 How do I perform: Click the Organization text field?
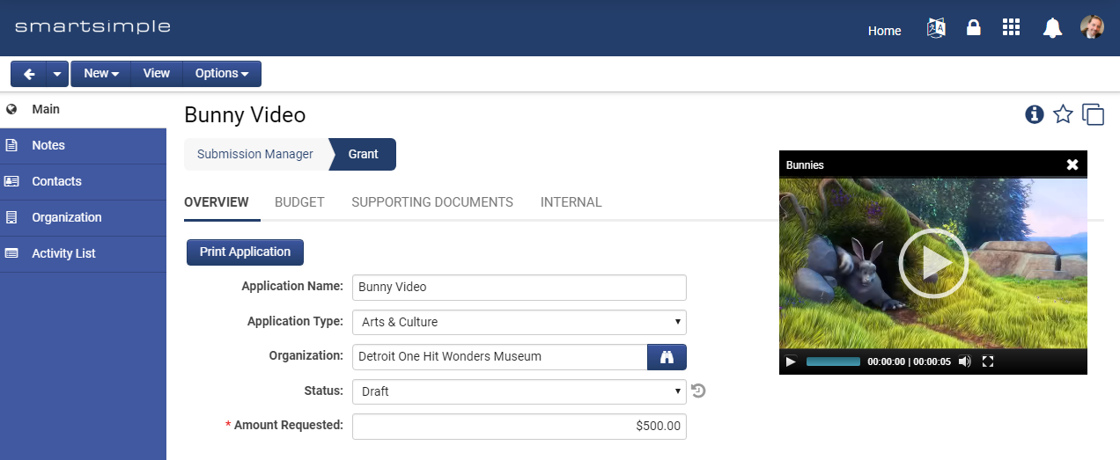pos(500,357)
